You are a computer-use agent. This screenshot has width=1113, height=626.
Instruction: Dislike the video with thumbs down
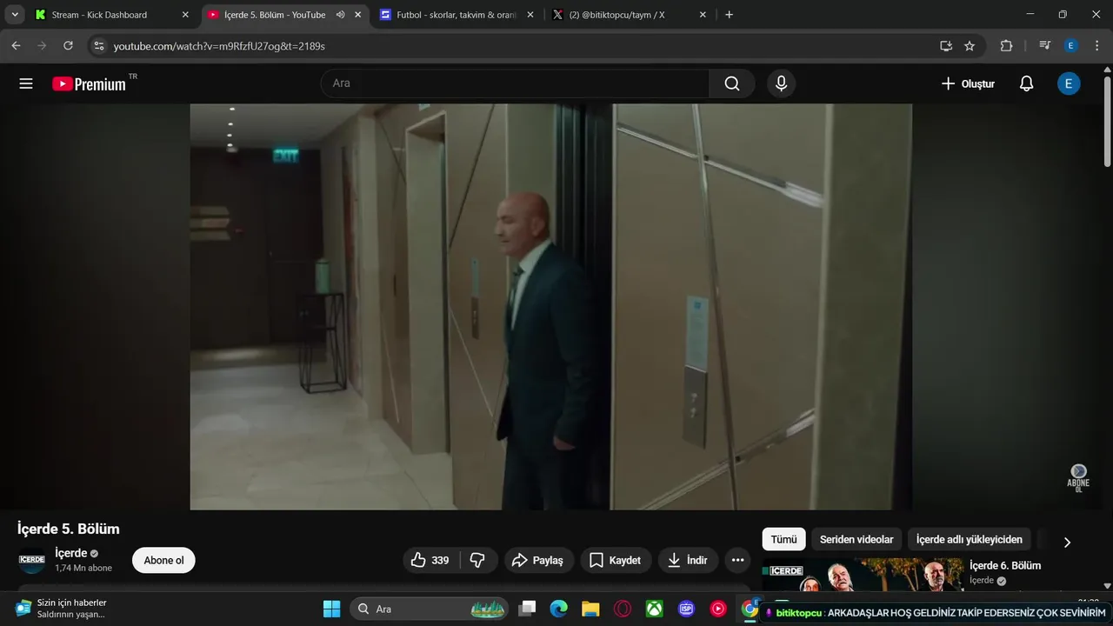click(x=478, y=560)
